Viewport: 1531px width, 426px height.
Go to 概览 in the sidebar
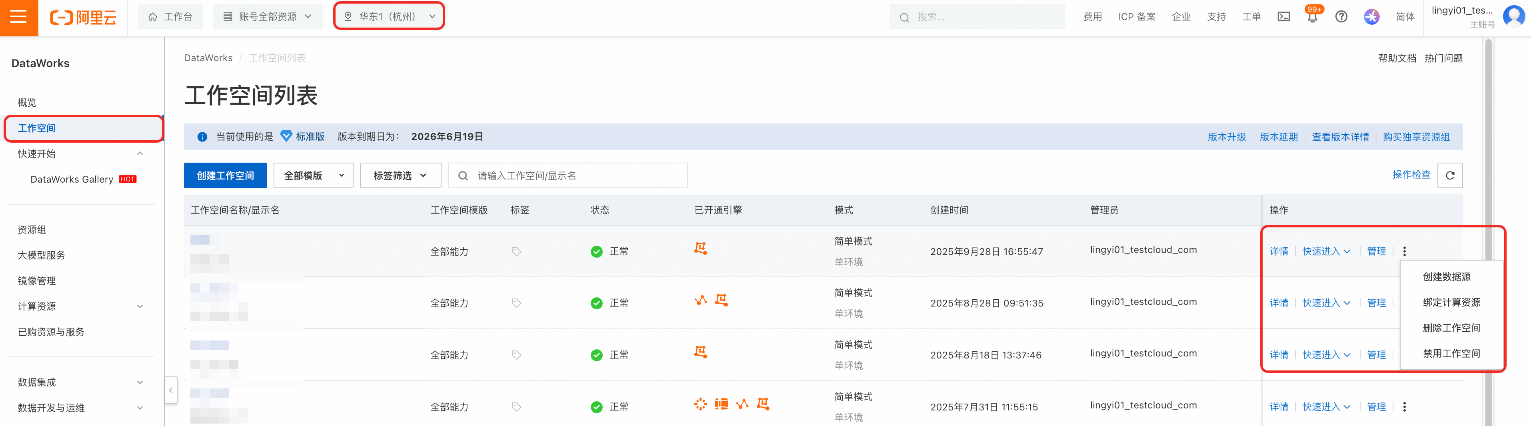pos(27,102)
